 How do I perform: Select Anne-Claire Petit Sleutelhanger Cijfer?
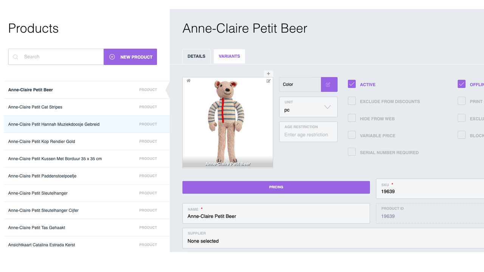tap(87, 210)
